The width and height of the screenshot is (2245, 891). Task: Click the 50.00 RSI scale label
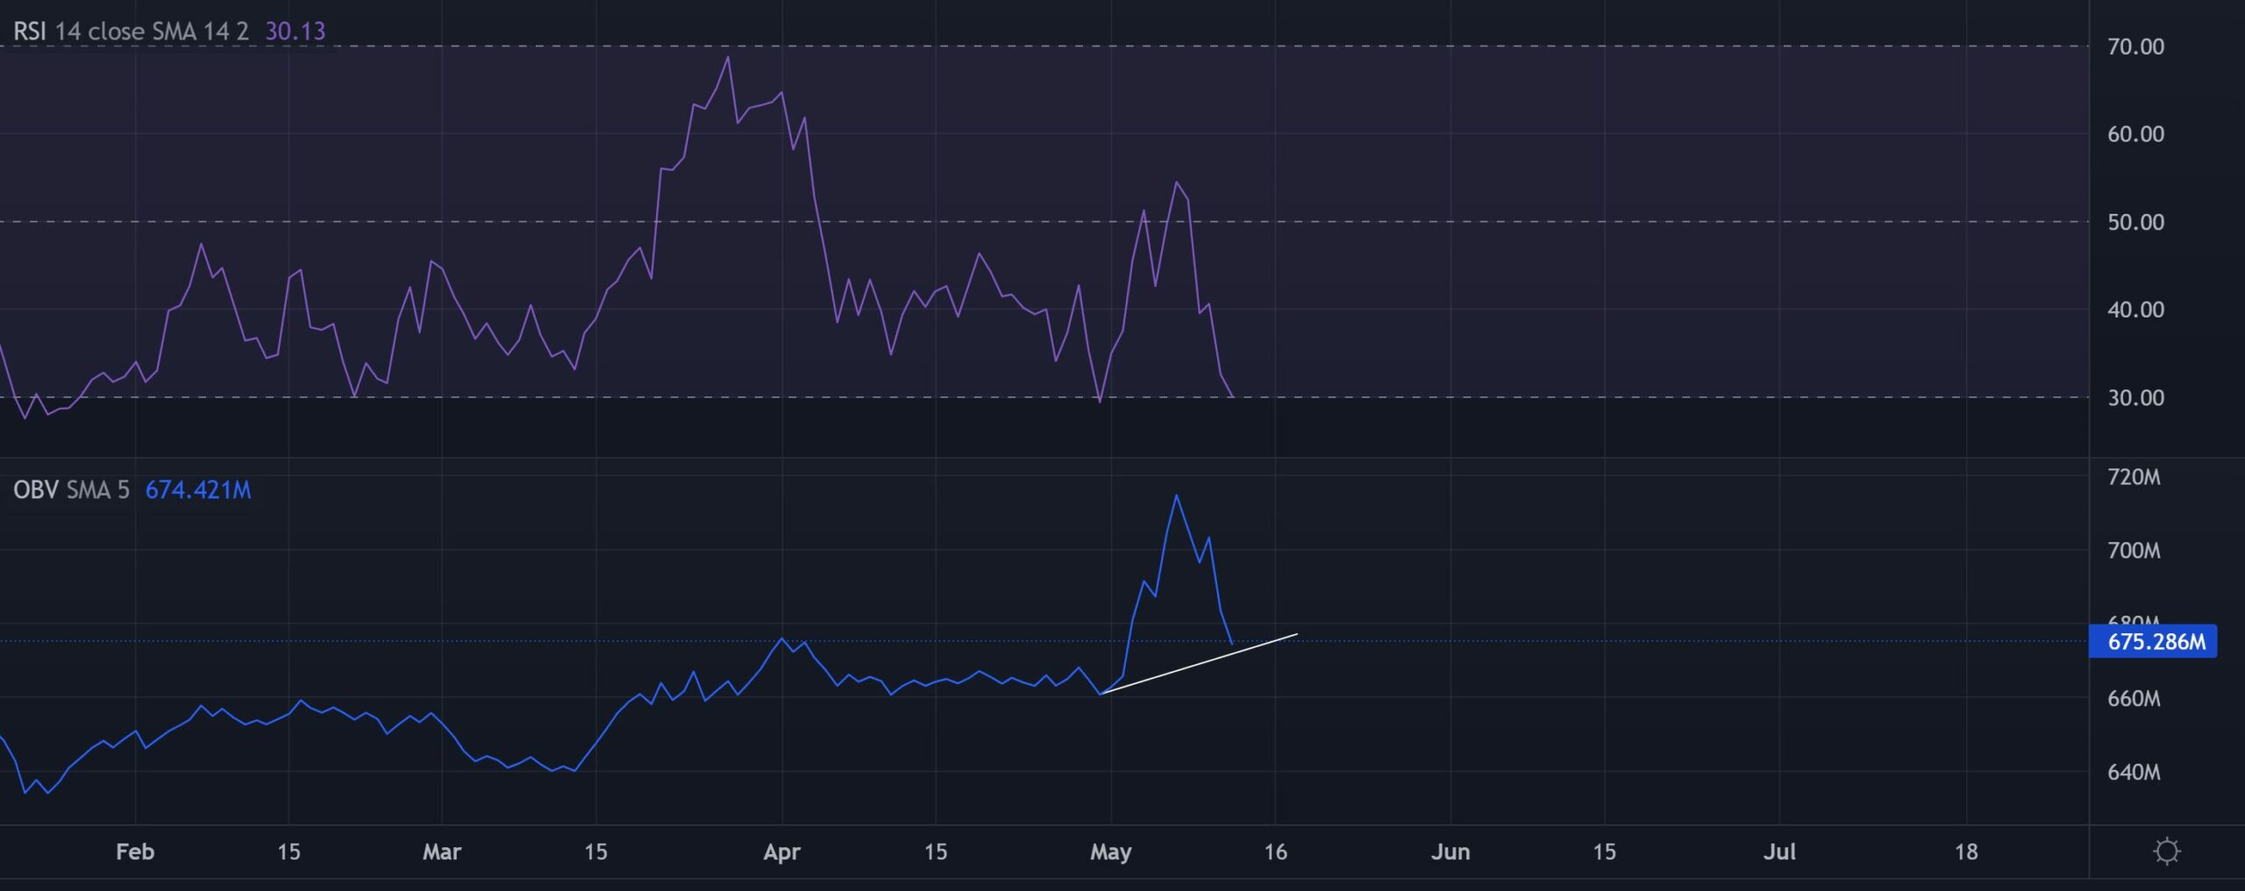tap(2135, 222)
